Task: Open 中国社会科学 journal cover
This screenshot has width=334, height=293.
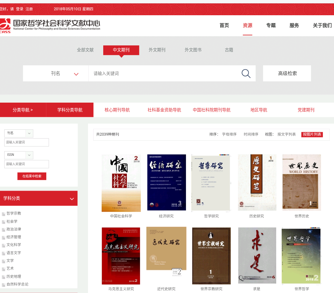Action: (x=121, y=183)
